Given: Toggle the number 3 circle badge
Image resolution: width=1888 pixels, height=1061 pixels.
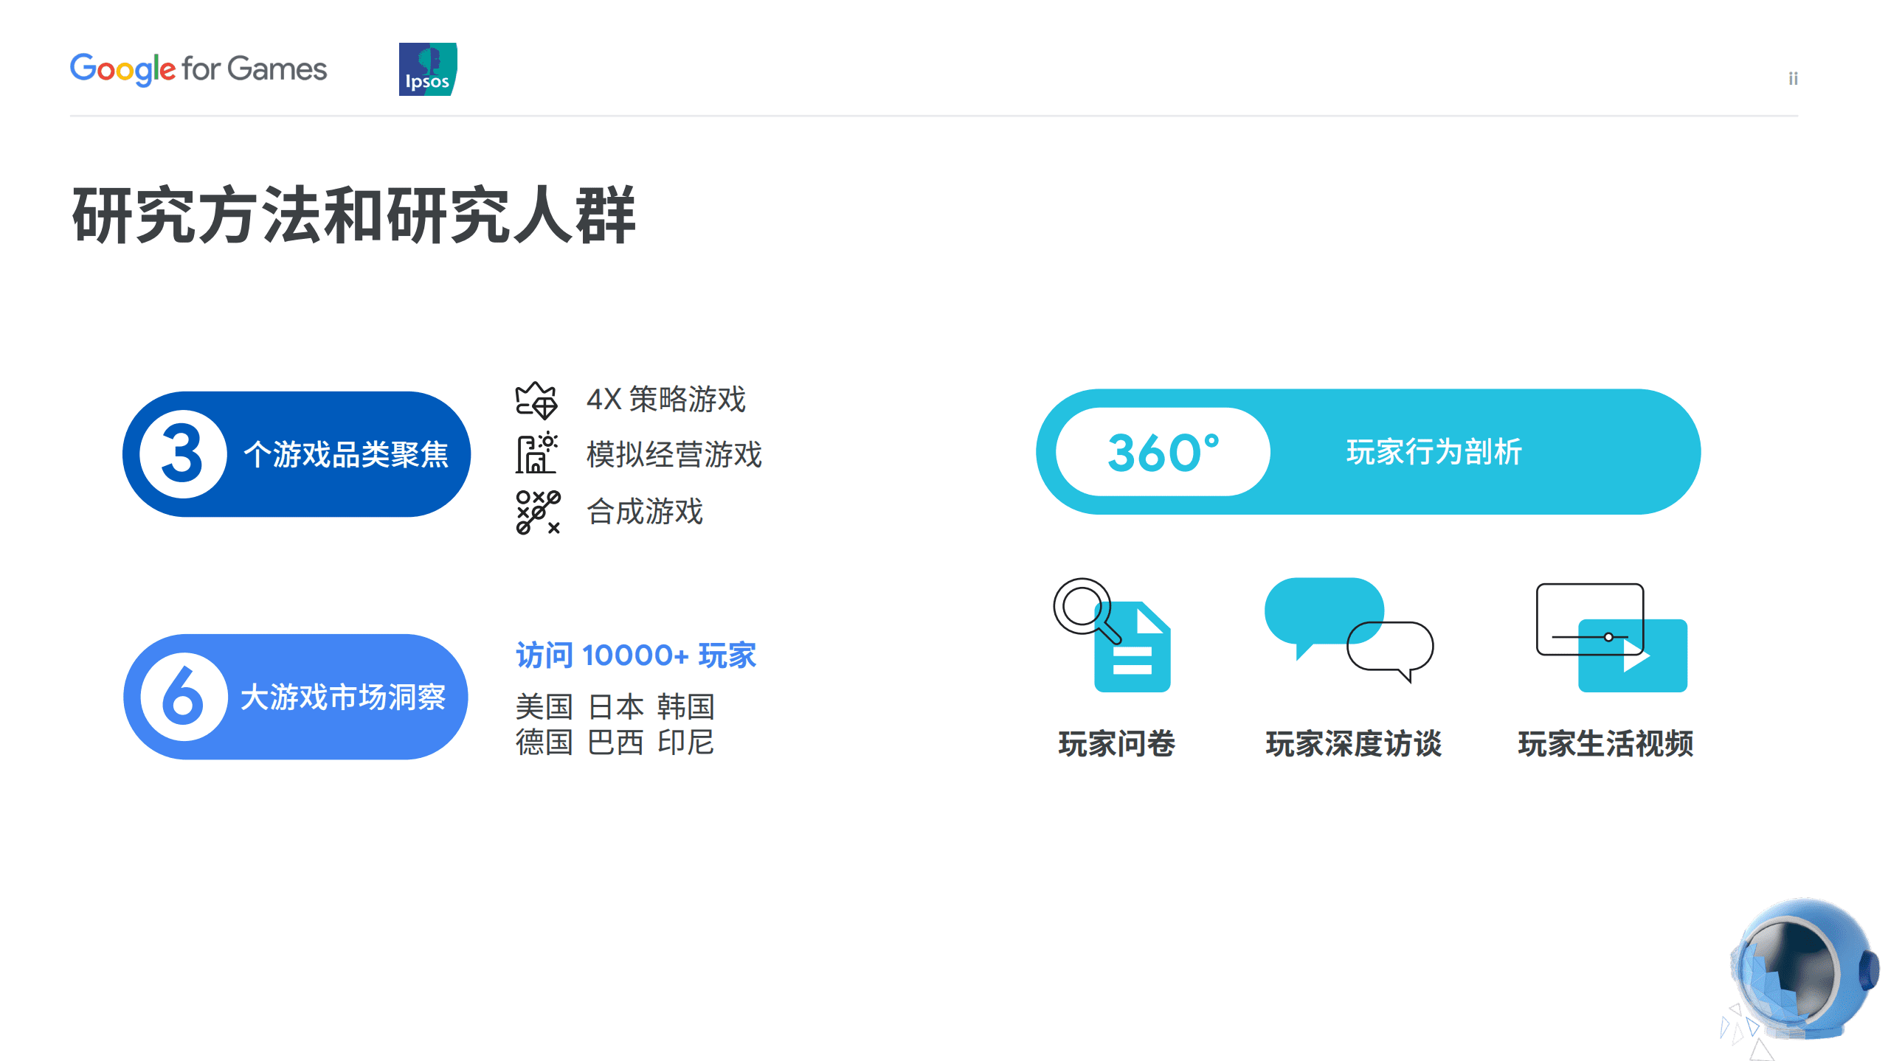Looking at the screenshot, I should click(184, 453).
